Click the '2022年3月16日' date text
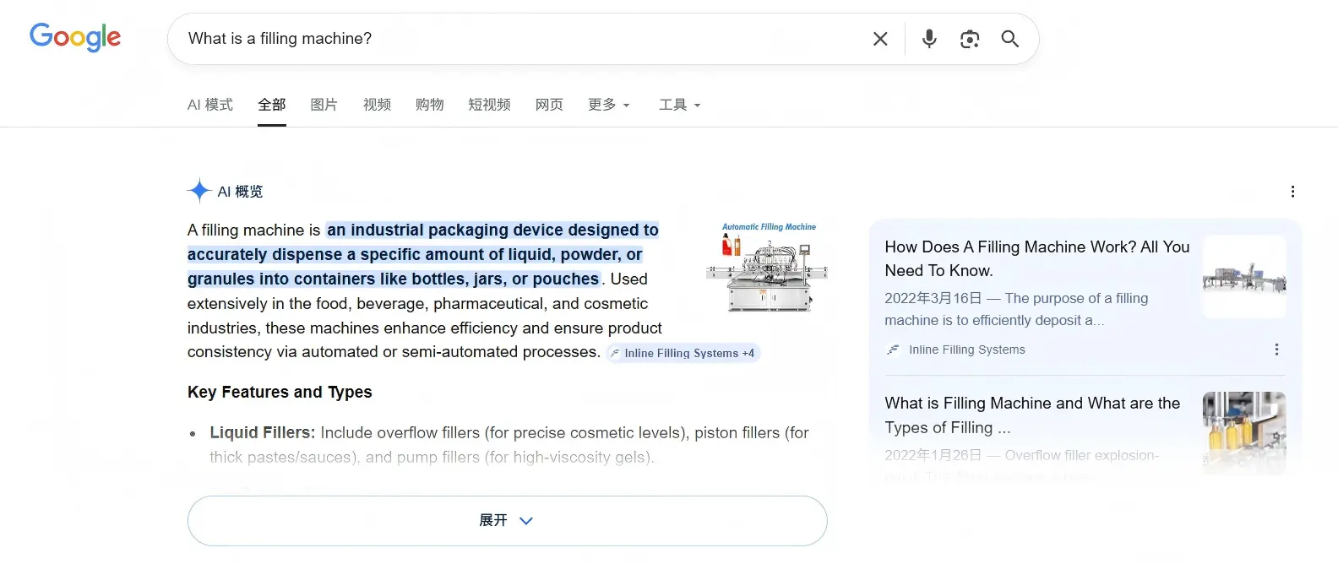The width and height of the screenshot is (1338, 564). (x=933, y=298)
